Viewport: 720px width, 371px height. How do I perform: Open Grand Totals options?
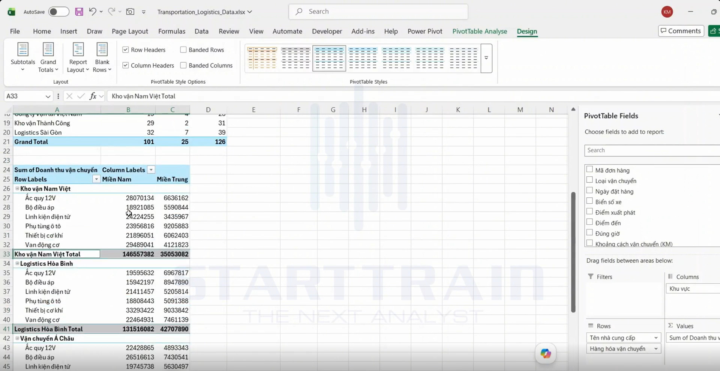tap(48, 57)
